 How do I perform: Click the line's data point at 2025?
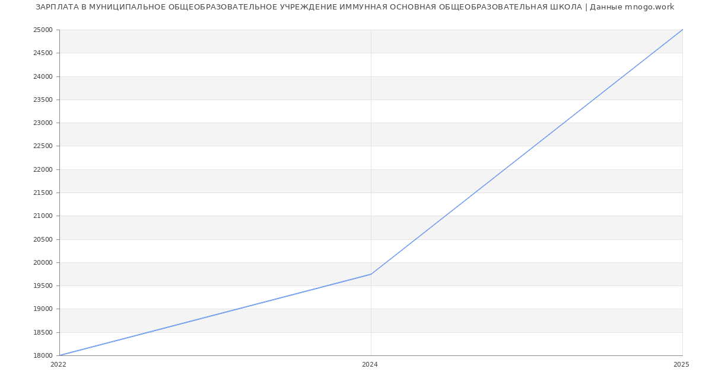pyautogui.click(x=682, y=30)
